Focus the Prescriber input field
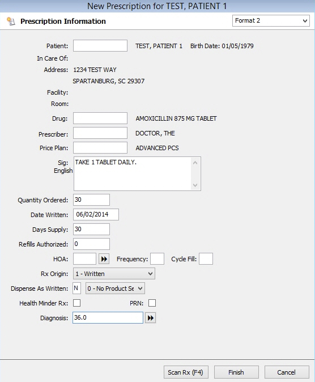 pyautogui.click(x=100, y=133)
